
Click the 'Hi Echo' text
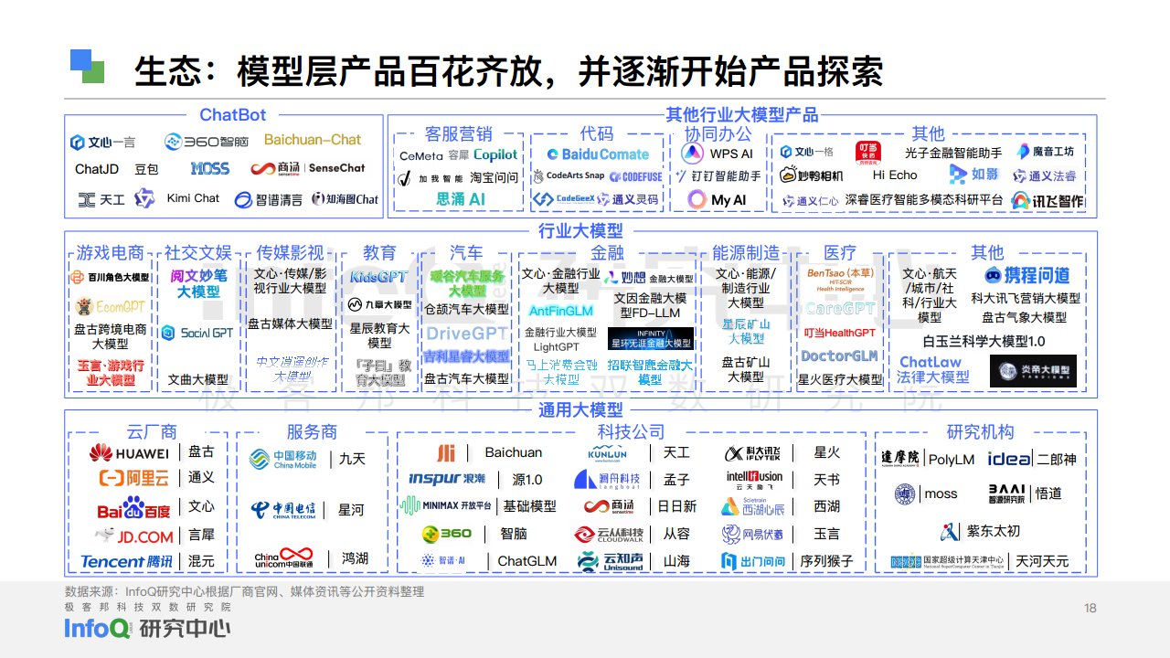[x=895, y=175]
